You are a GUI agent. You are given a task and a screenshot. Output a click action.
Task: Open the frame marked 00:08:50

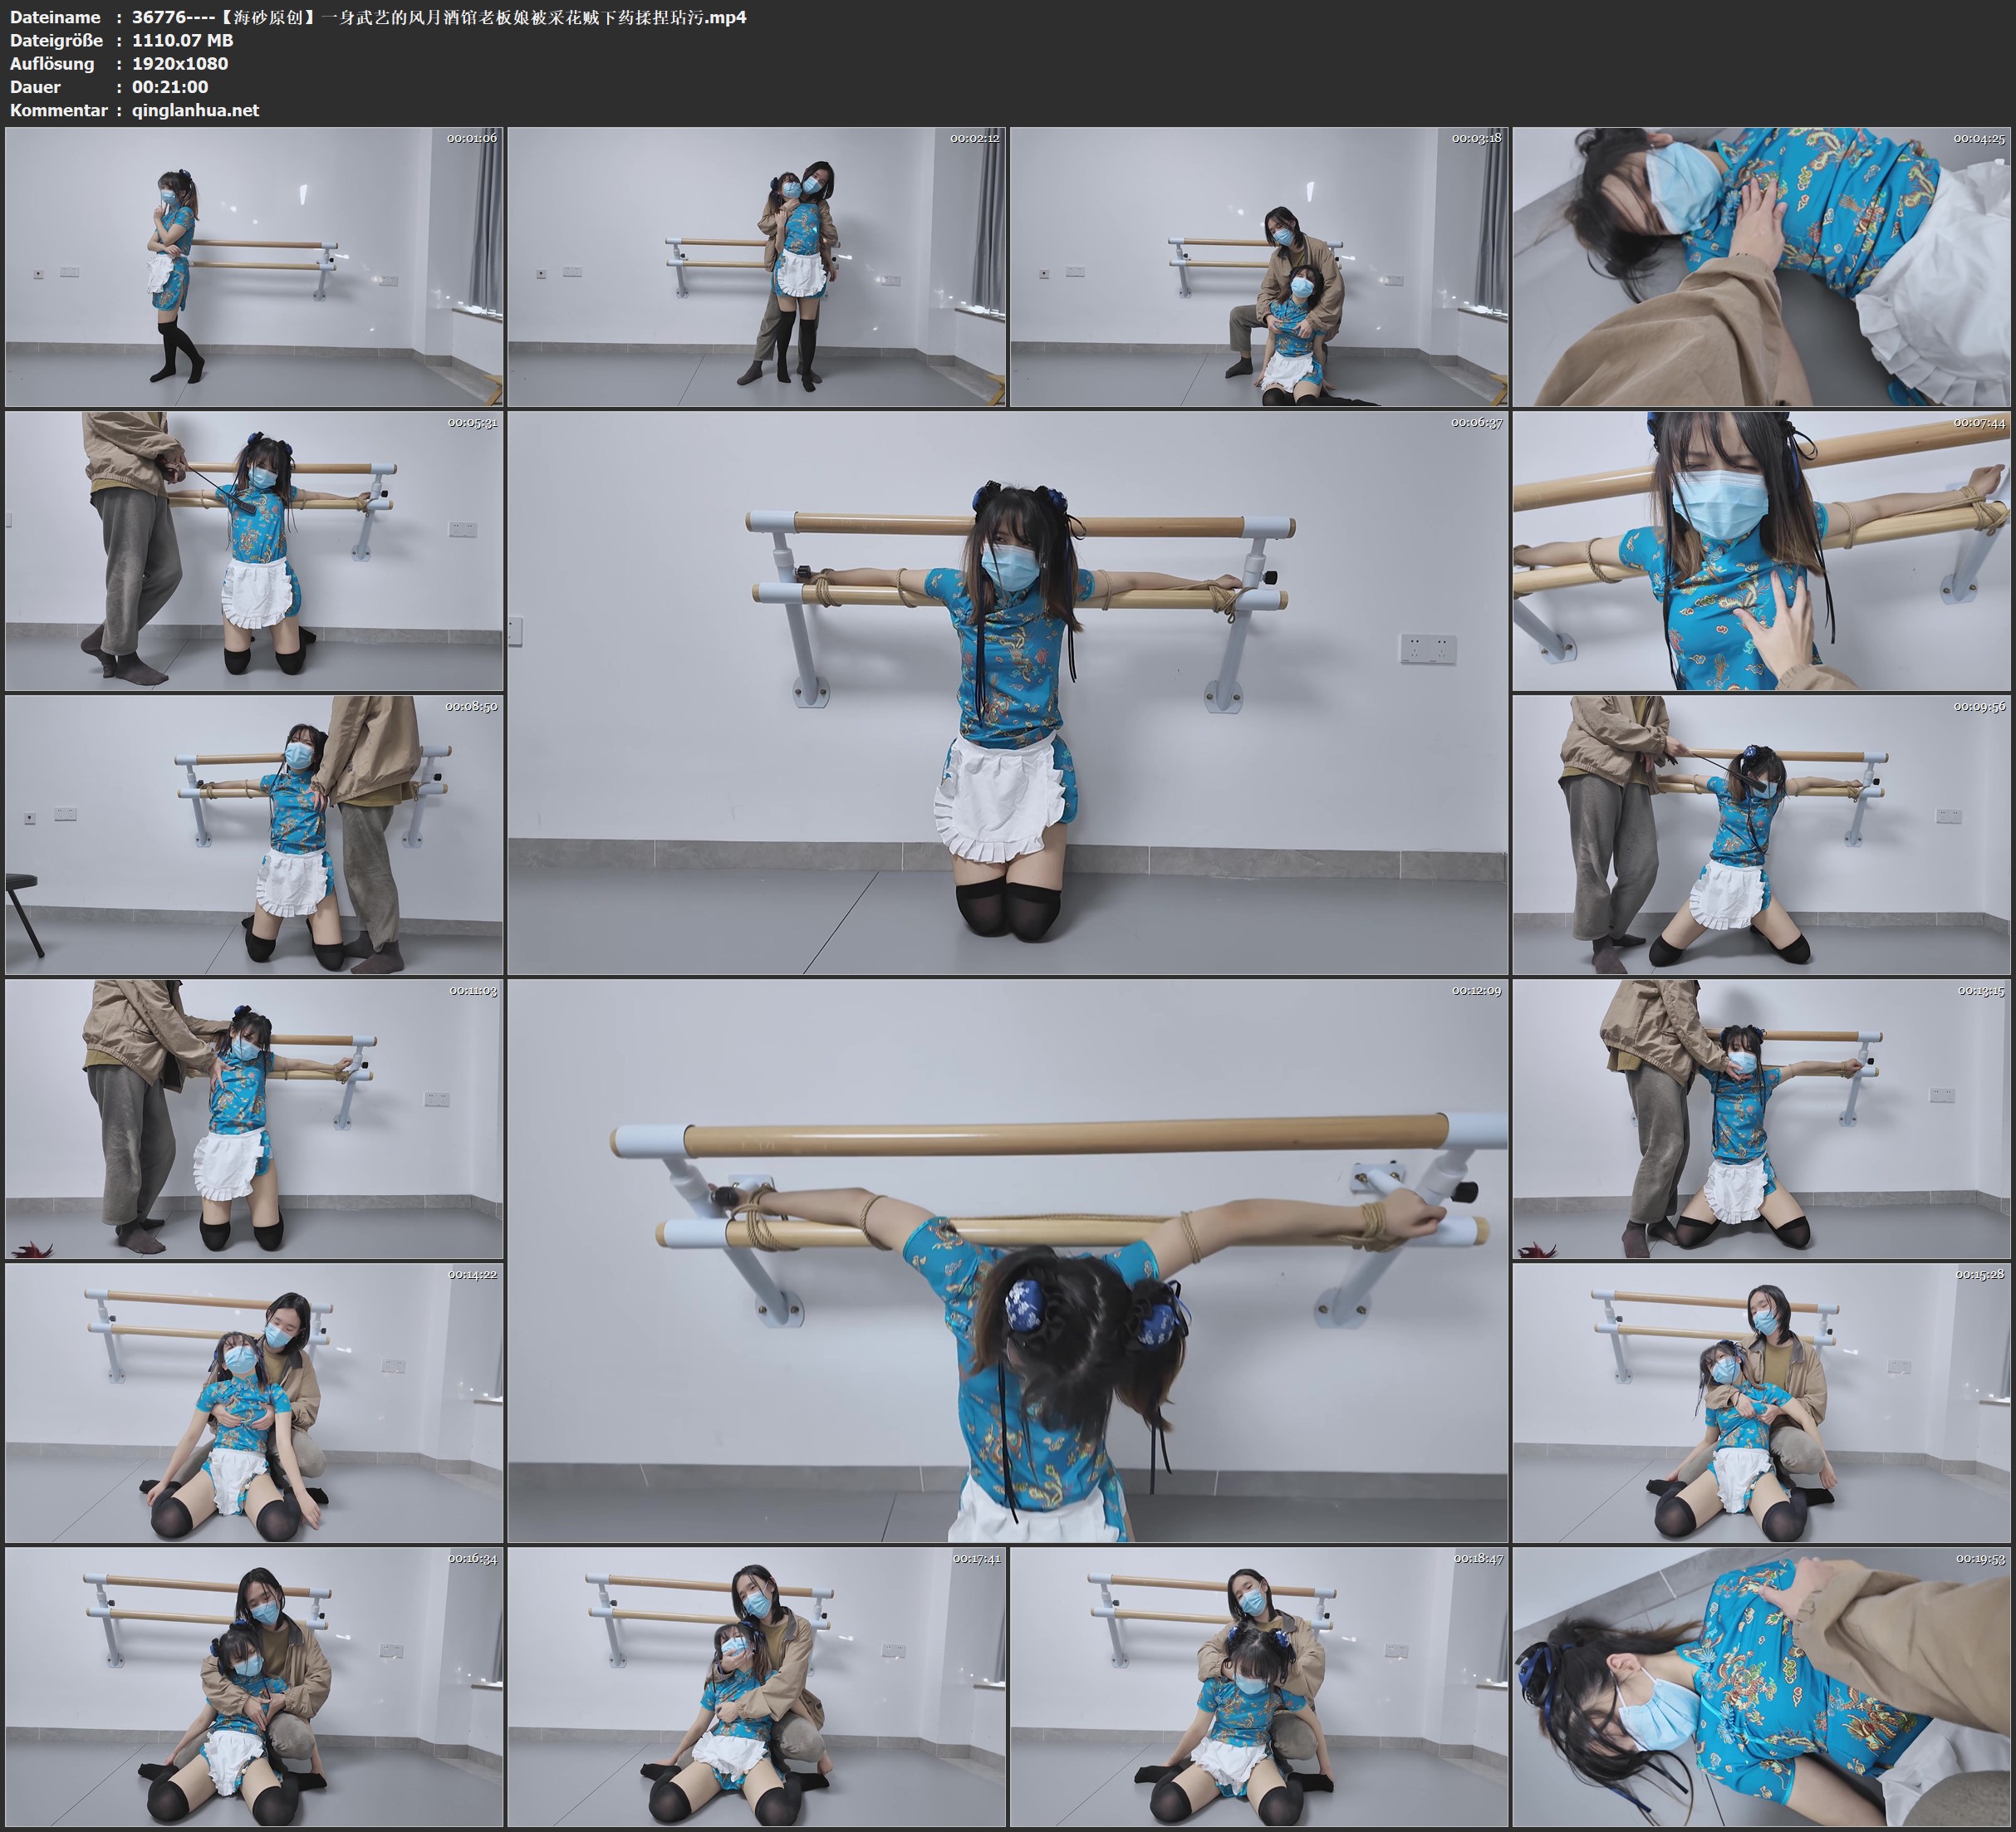coord(254,835)
